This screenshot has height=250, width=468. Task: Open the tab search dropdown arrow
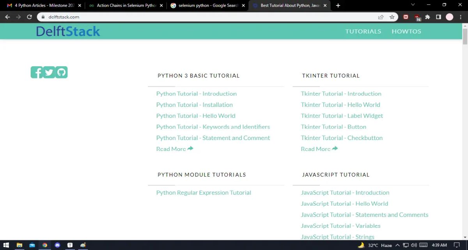[x=413, y=5]
